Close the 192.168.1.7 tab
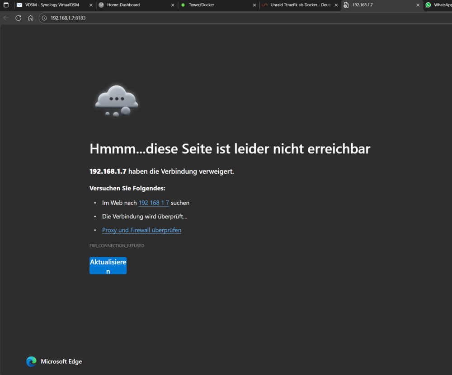The width and height of the screenshot is (452, 375). [418, 5]
